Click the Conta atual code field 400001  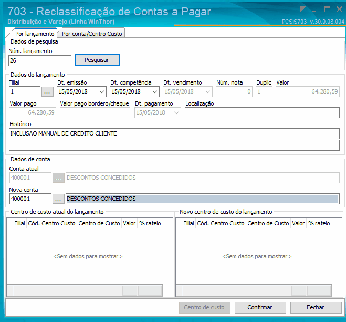click(30, 178)
